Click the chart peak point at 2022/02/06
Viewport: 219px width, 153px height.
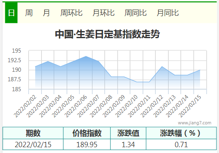86,56
